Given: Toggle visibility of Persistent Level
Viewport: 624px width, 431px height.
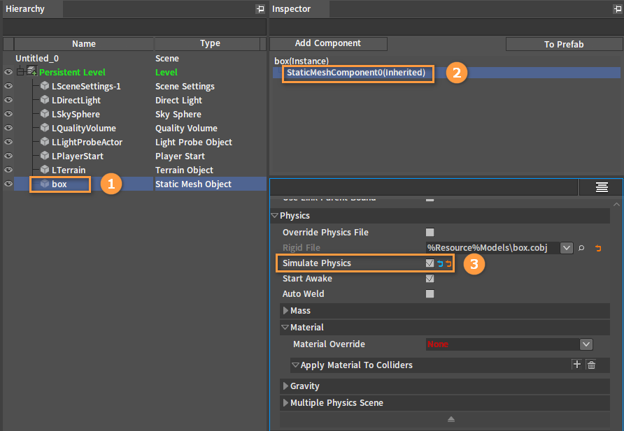Looking at the screenshot, I should click(x=8, y=72).
